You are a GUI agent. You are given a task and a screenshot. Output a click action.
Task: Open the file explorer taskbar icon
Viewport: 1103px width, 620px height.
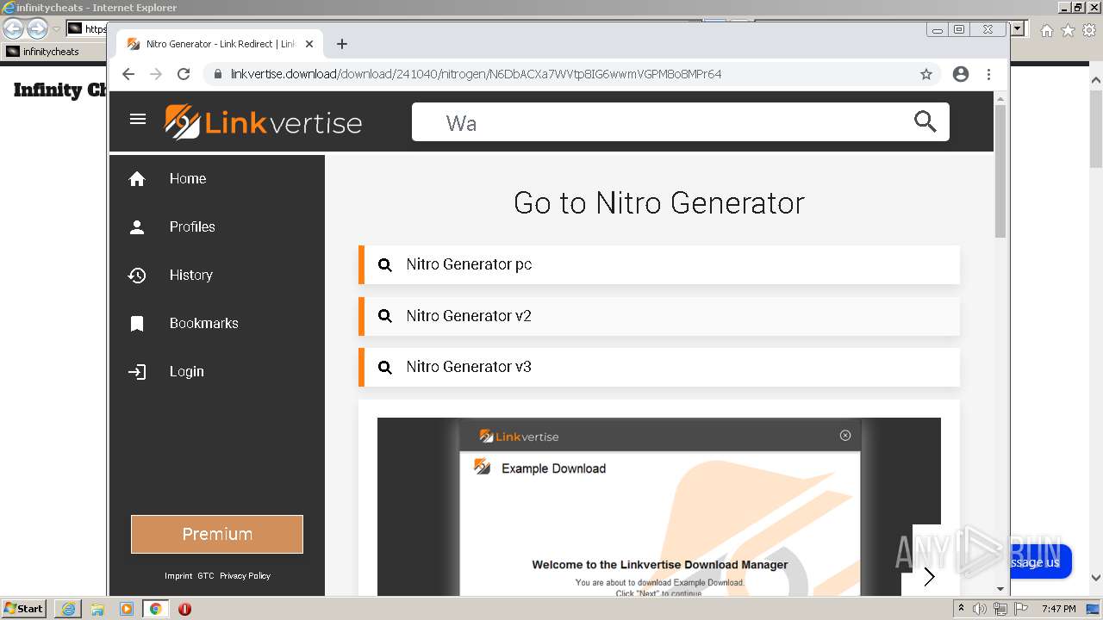tap(97, 609)
